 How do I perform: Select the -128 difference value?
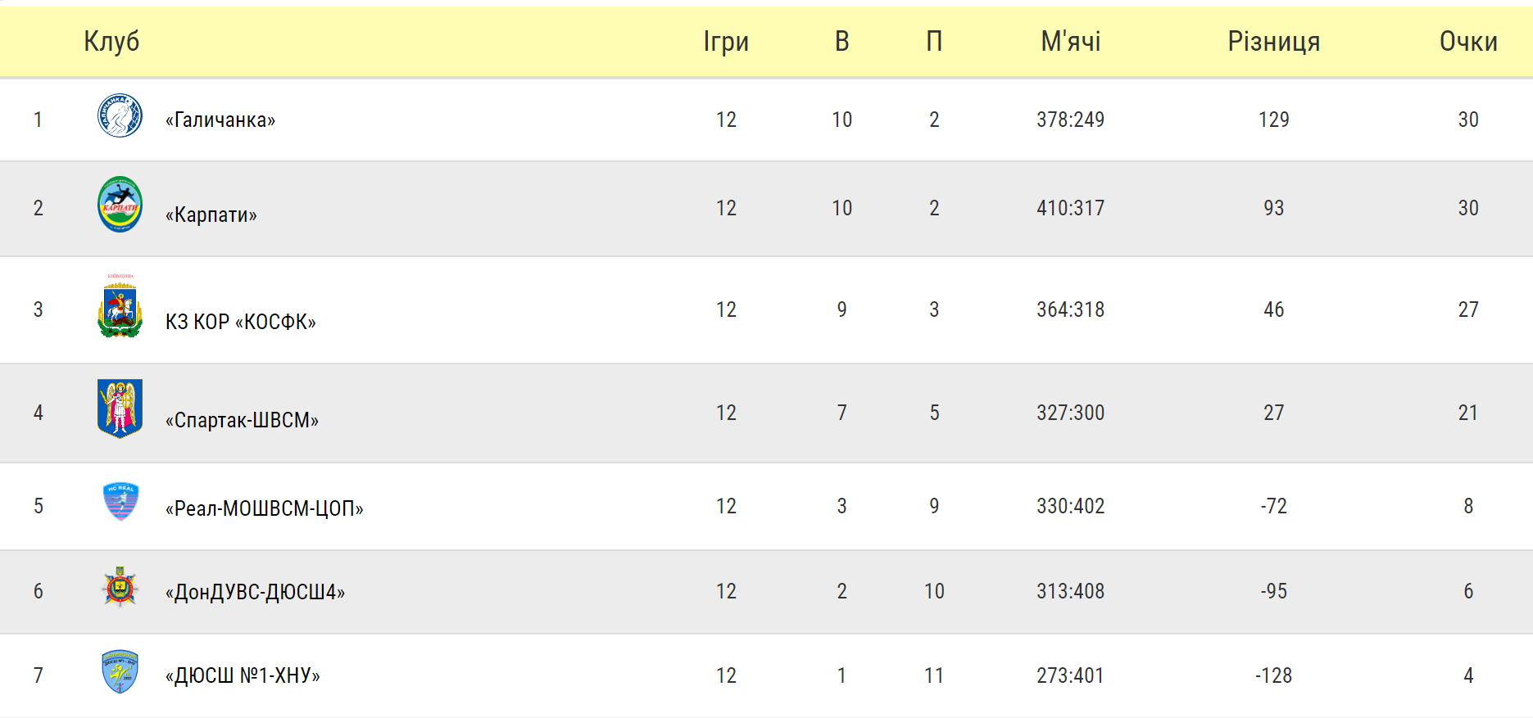(1274, 675)
